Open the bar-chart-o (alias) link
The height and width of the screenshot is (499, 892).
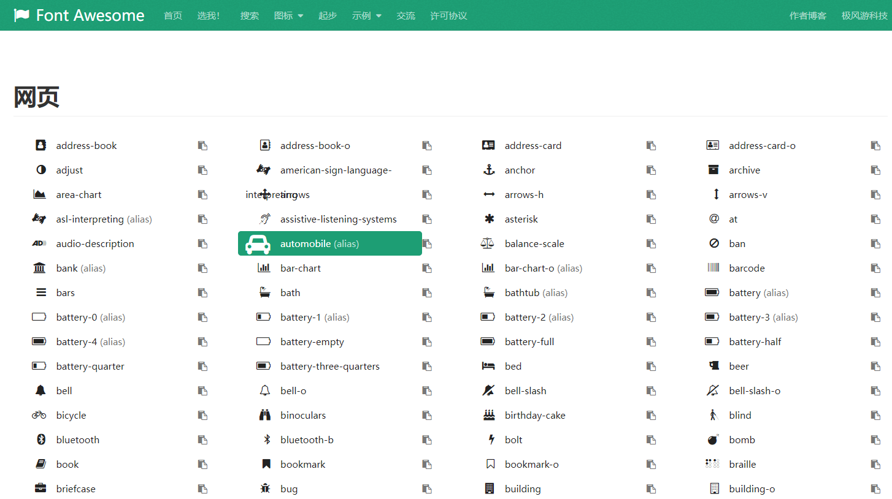544,268
